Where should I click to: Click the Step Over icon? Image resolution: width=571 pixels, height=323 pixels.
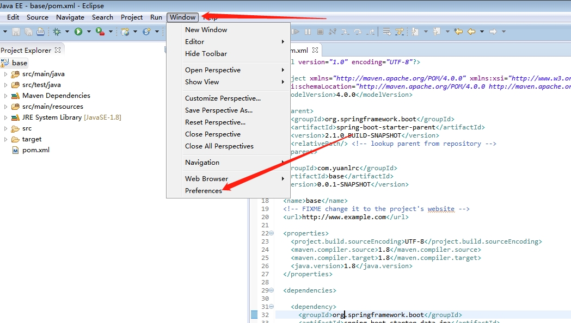click(x=358, y=32)
